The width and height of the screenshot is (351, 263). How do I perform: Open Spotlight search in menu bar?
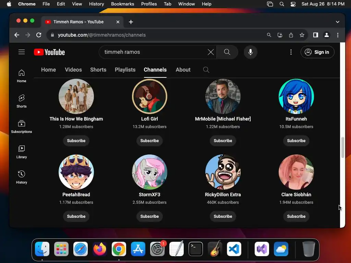click(282, 4)
